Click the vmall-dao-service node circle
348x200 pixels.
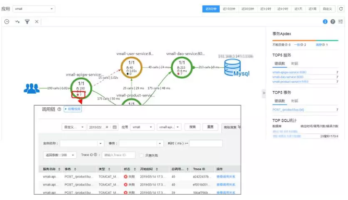coord(182,68)
